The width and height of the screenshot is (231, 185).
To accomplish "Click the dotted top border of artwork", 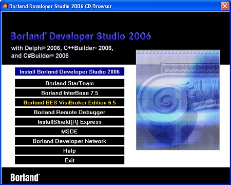I will pyautogui.click(x=178, y=52).
